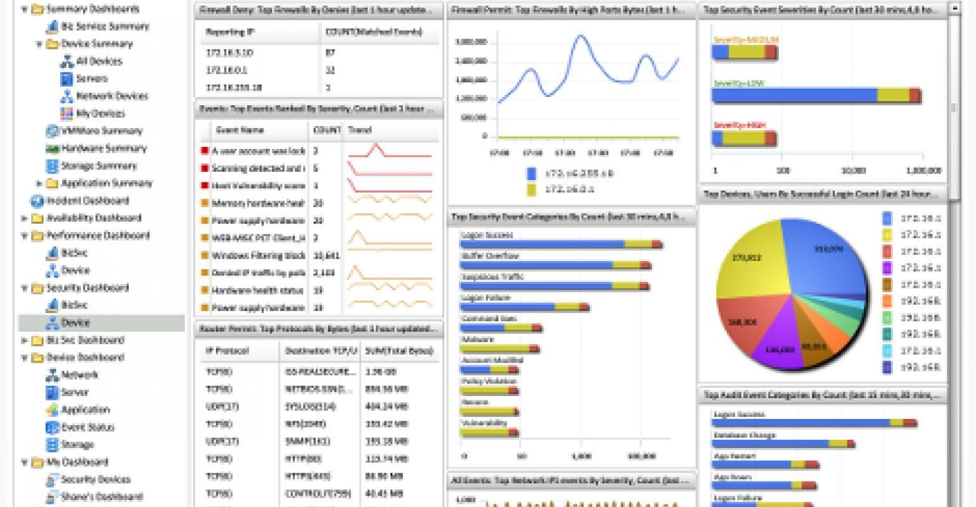Viewport: 976px width, 507px height.
Task: Select the 'Hardware health status' event row
Action: tap(319, 290)
